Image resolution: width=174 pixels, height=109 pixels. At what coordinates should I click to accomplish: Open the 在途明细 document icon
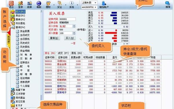click(17, 78)
